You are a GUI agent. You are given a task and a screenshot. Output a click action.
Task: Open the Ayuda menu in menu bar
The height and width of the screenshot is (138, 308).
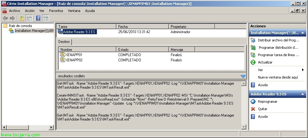tap(90, 11)
